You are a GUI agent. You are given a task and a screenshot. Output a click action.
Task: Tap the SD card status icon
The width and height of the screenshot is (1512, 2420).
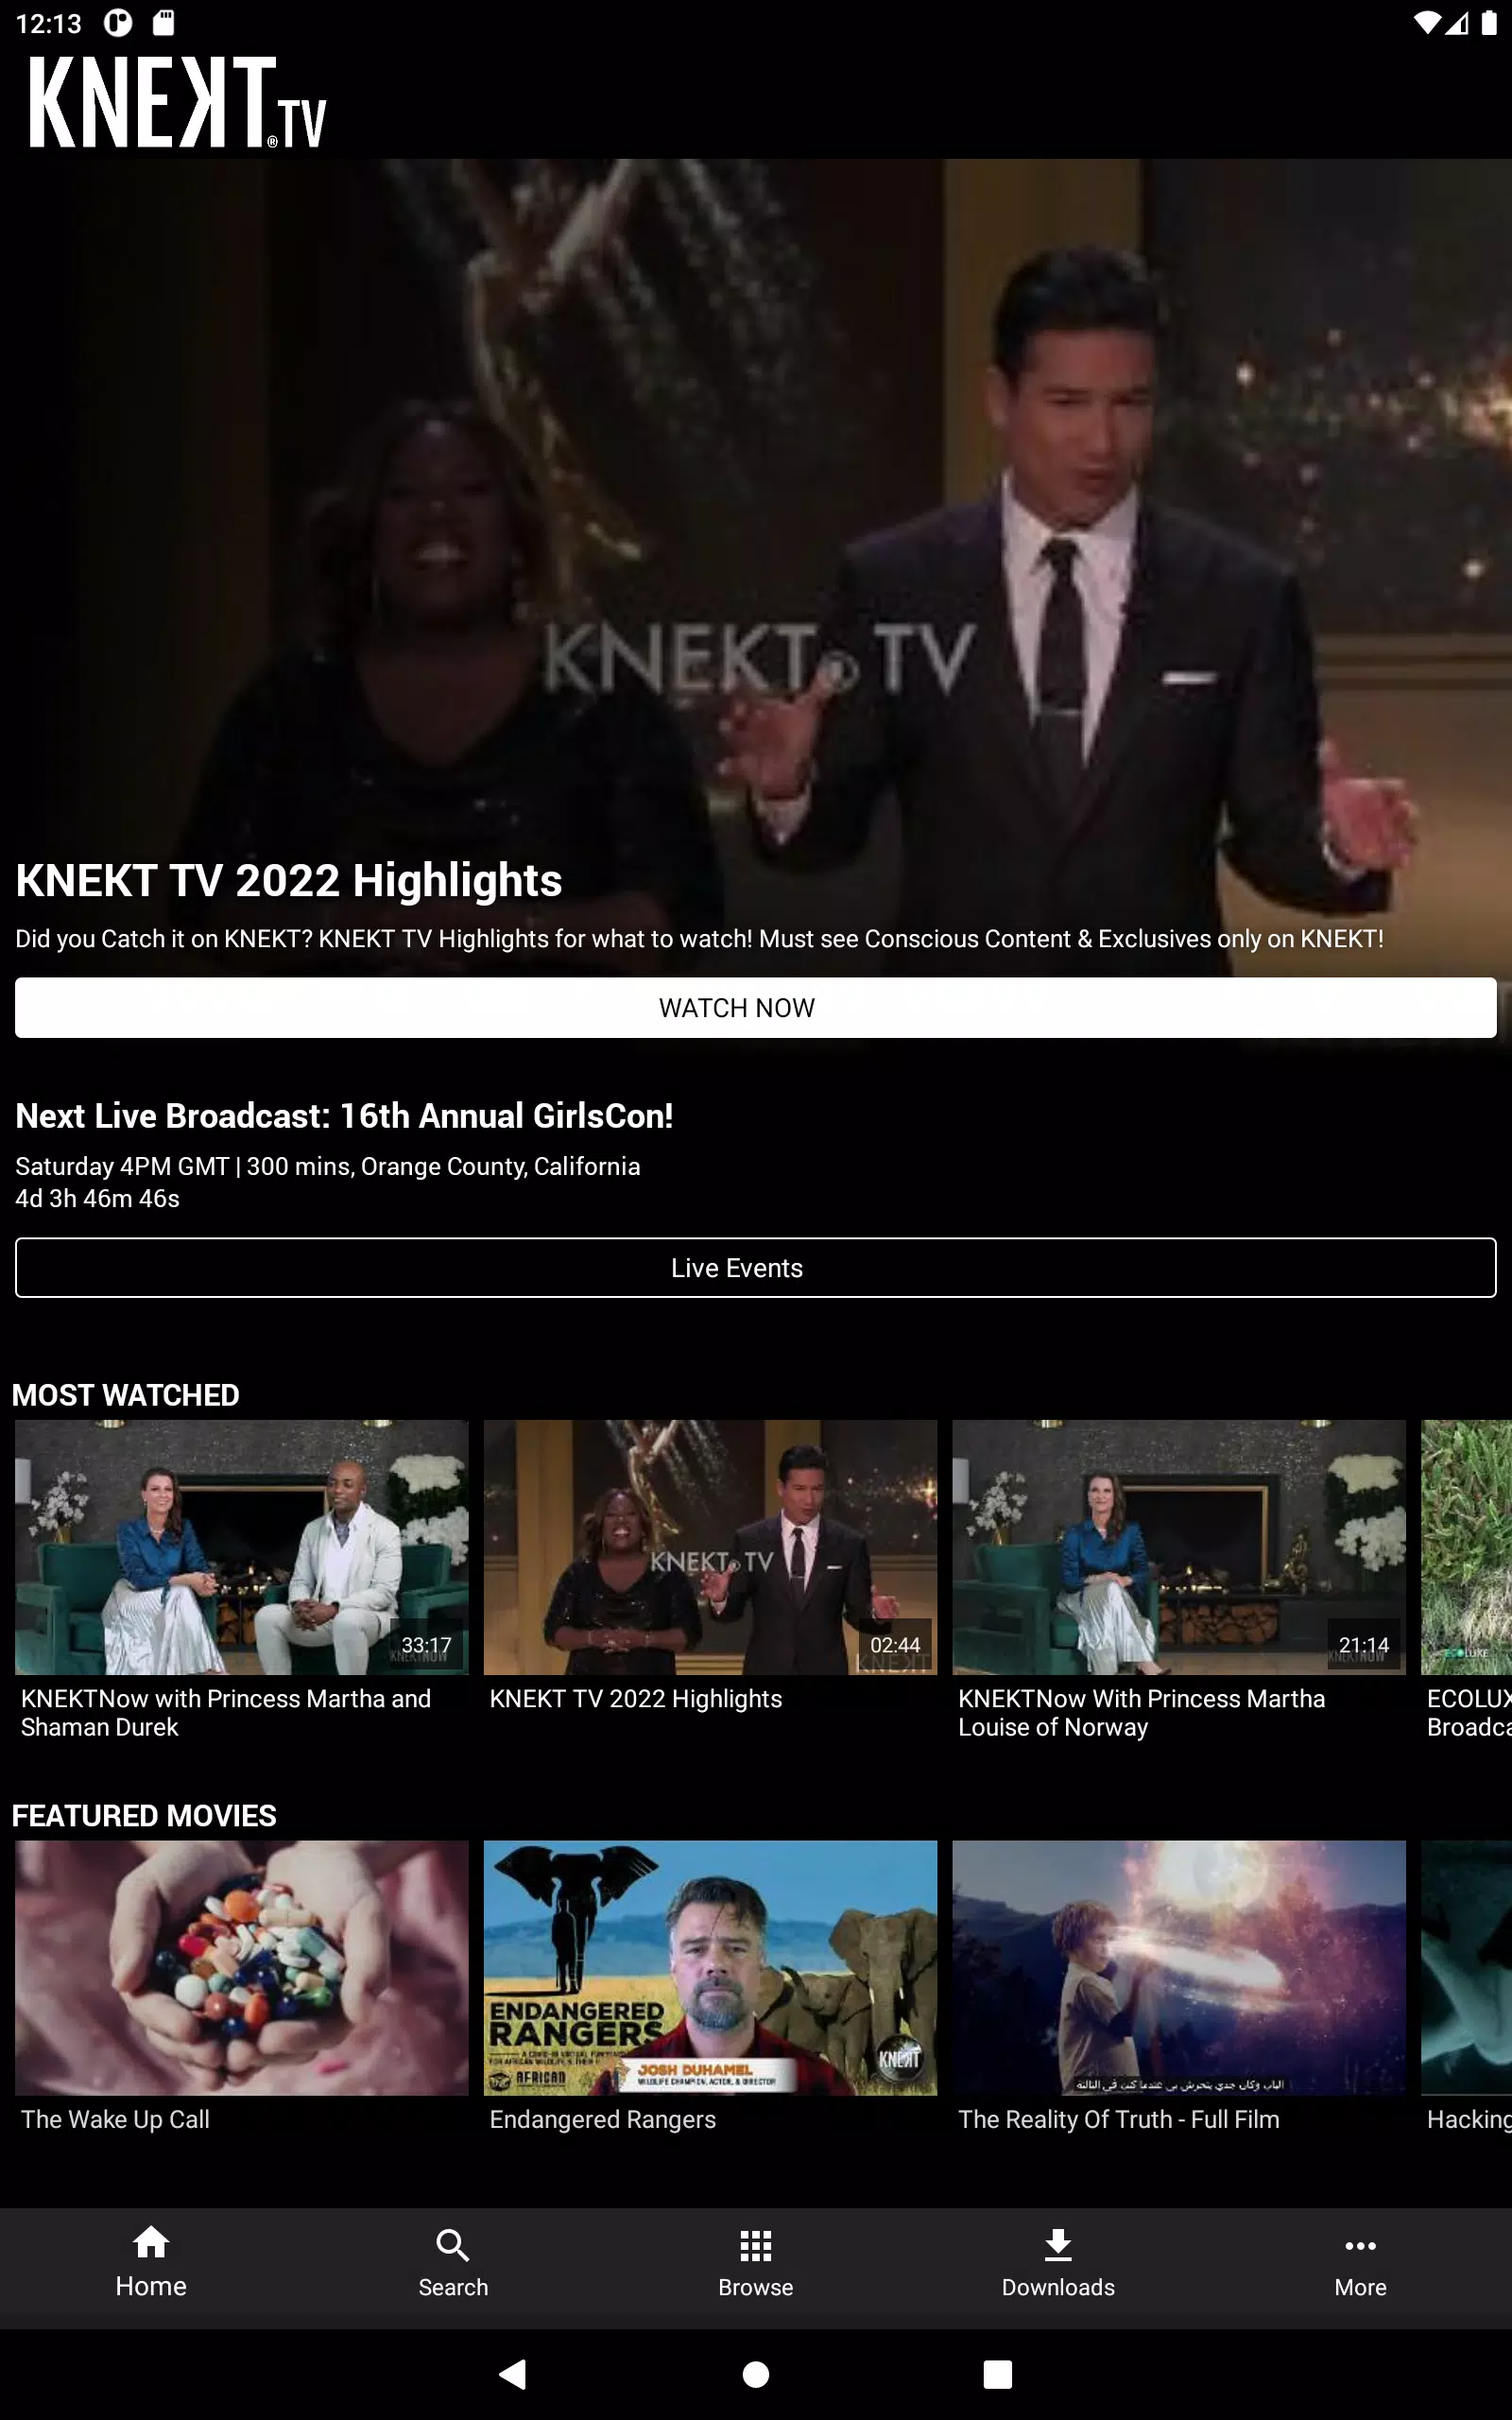pos(164,23)
